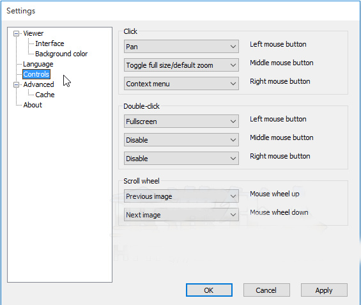Click the Cancel button

(x=266, y=290)
